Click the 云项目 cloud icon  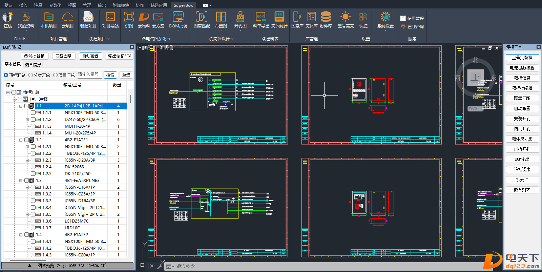point(67,17)
